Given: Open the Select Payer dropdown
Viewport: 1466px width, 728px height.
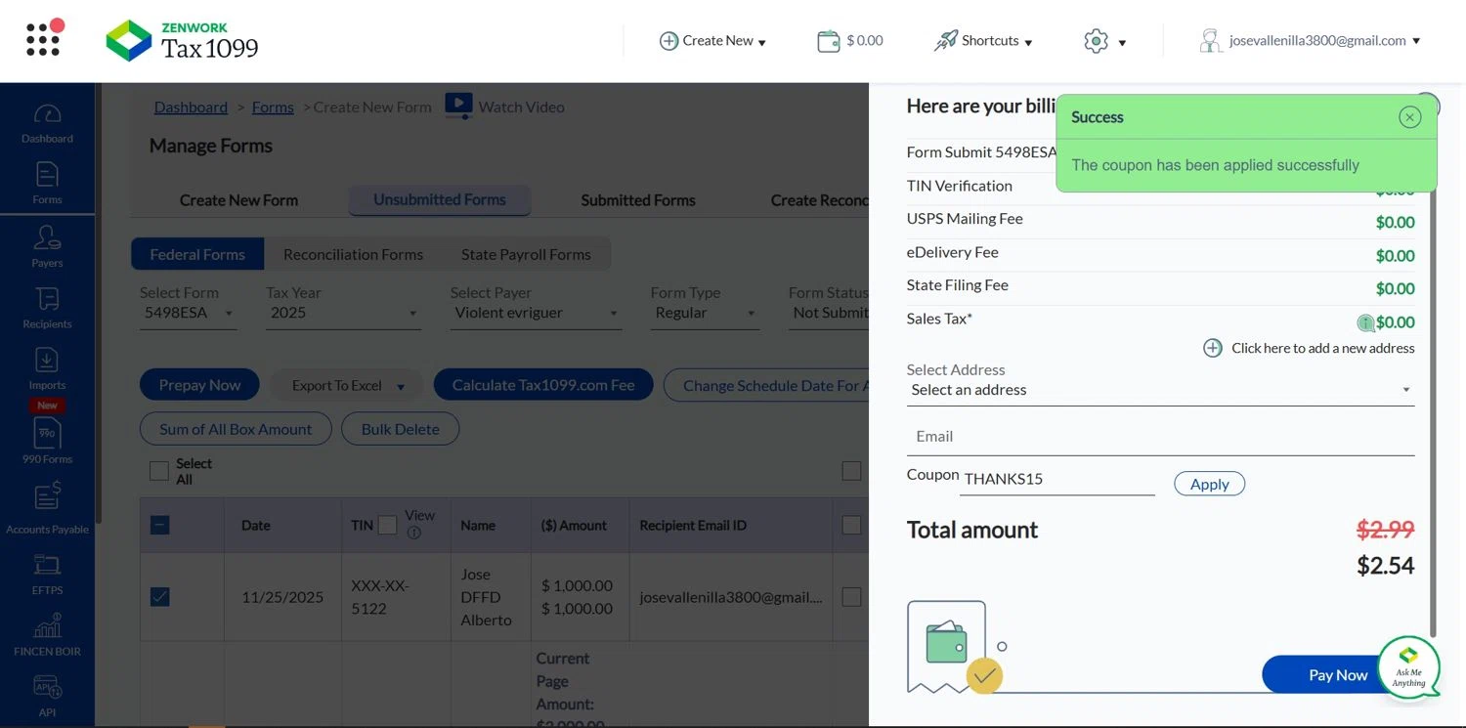Looking at the screenshot, I should pos(536,313).
